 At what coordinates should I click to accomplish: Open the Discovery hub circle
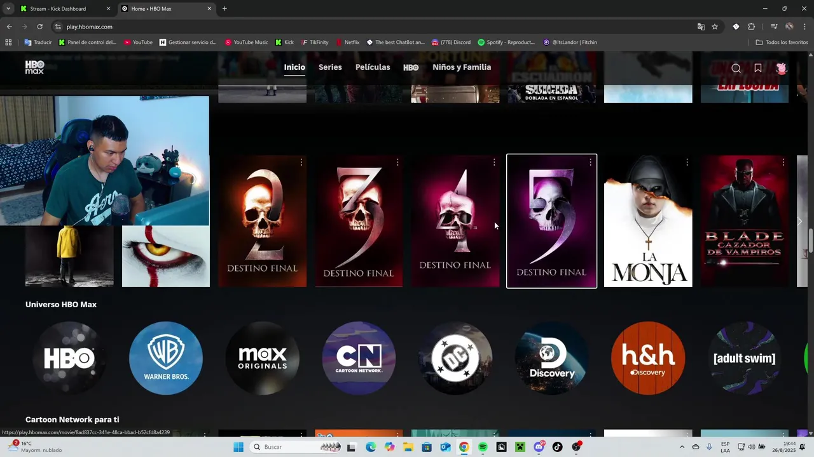tap(552, 358)
